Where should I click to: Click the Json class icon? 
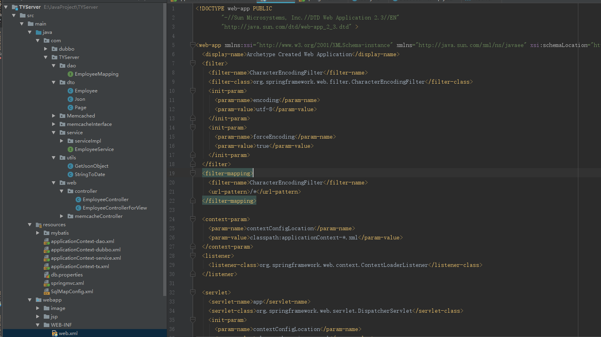coord(70,99)
